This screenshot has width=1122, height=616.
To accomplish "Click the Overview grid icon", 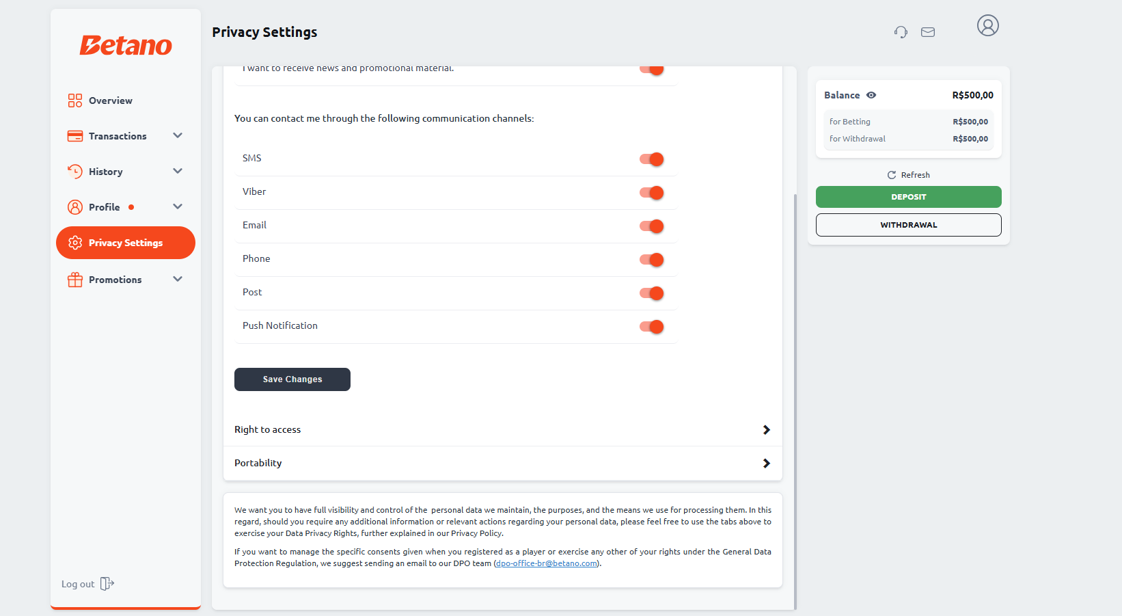I will point(75,101).
